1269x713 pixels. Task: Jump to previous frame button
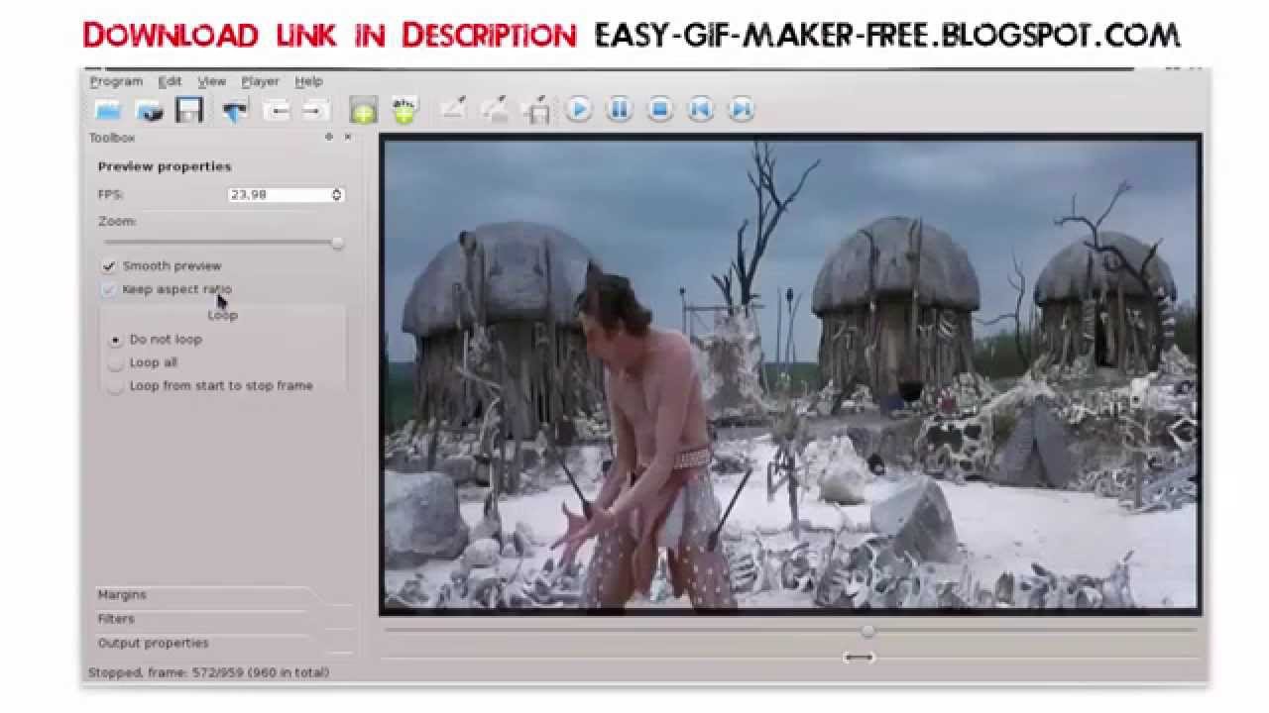click(701, 109)
